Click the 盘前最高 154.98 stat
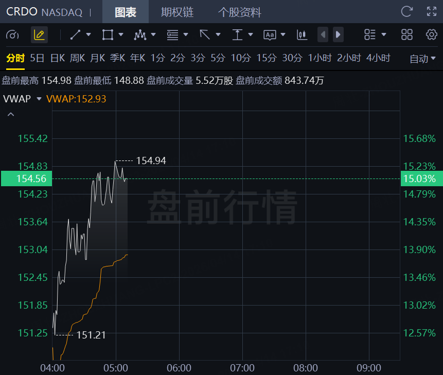The width and height of the screenshot is (443, 375). pyautogui.click(x=37, y=80)
